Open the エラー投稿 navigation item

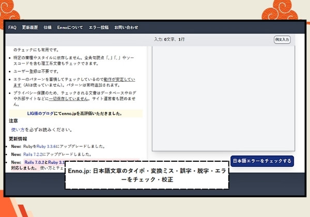tap(99, 27)
